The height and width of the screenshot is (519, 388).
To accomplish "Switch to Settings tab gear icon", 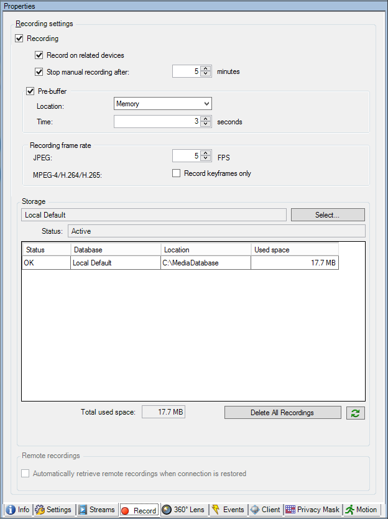I will (x=40, y=510).
